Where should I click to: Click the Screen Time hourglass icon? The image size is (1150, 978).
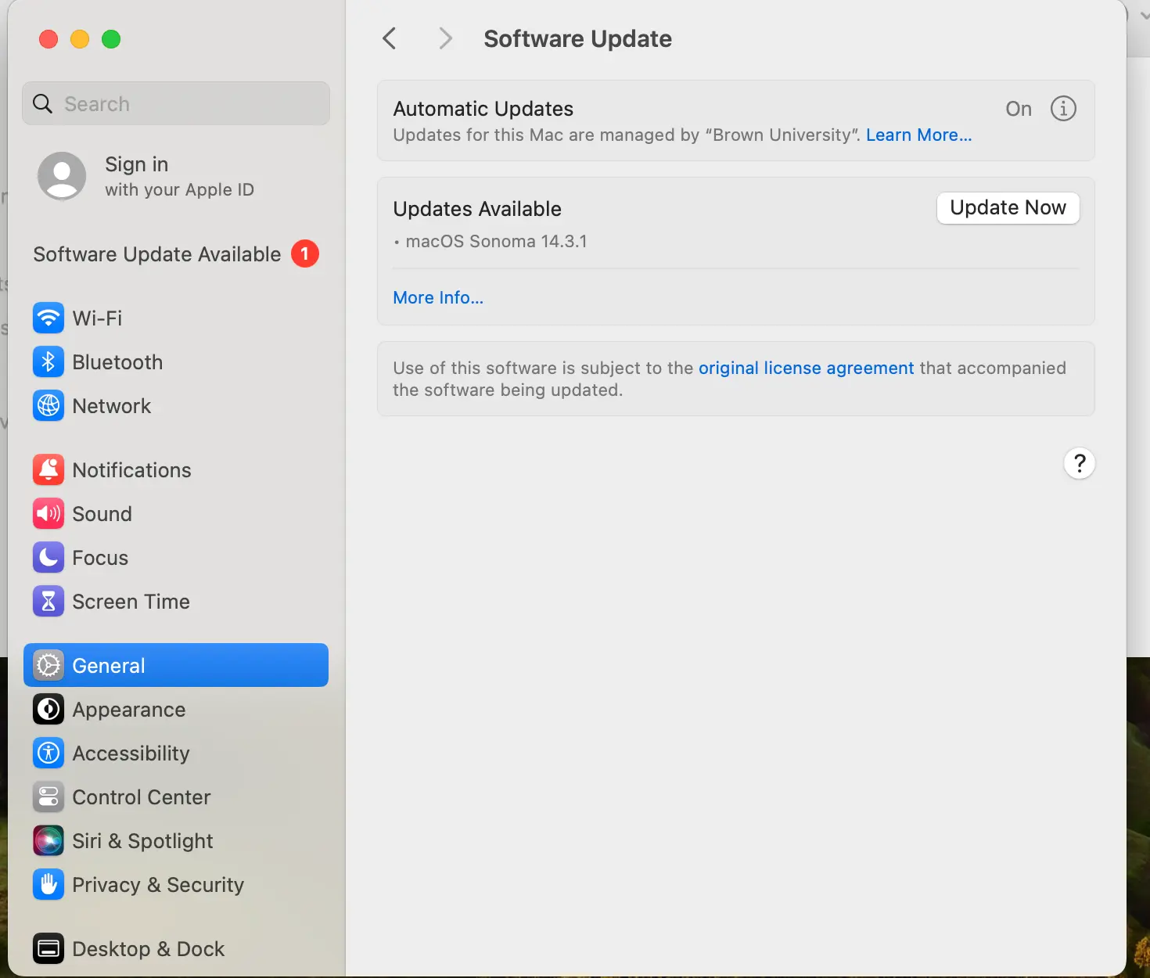[49, 601]
